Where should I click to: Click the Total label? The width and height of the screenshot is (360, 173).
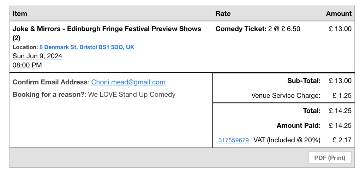point(311,111)
